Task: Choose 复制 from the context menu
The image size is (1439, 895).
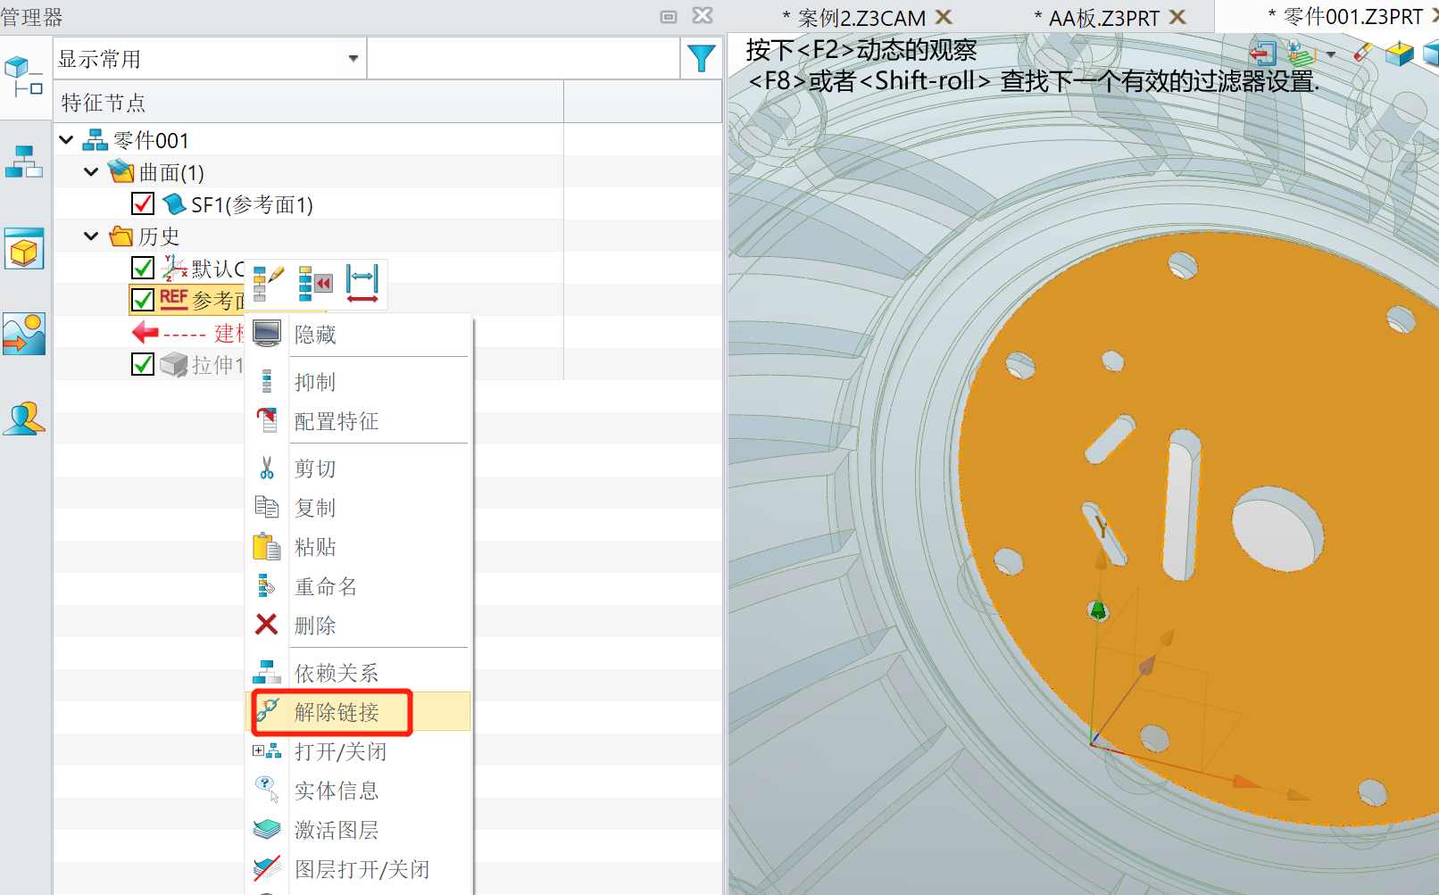Action: point(358,508)
